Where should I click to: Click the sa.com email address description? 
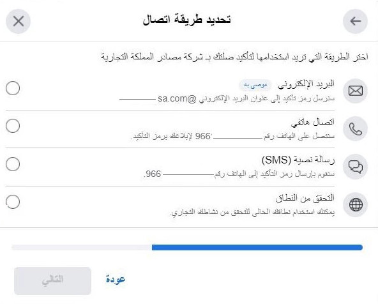[227, 98]
